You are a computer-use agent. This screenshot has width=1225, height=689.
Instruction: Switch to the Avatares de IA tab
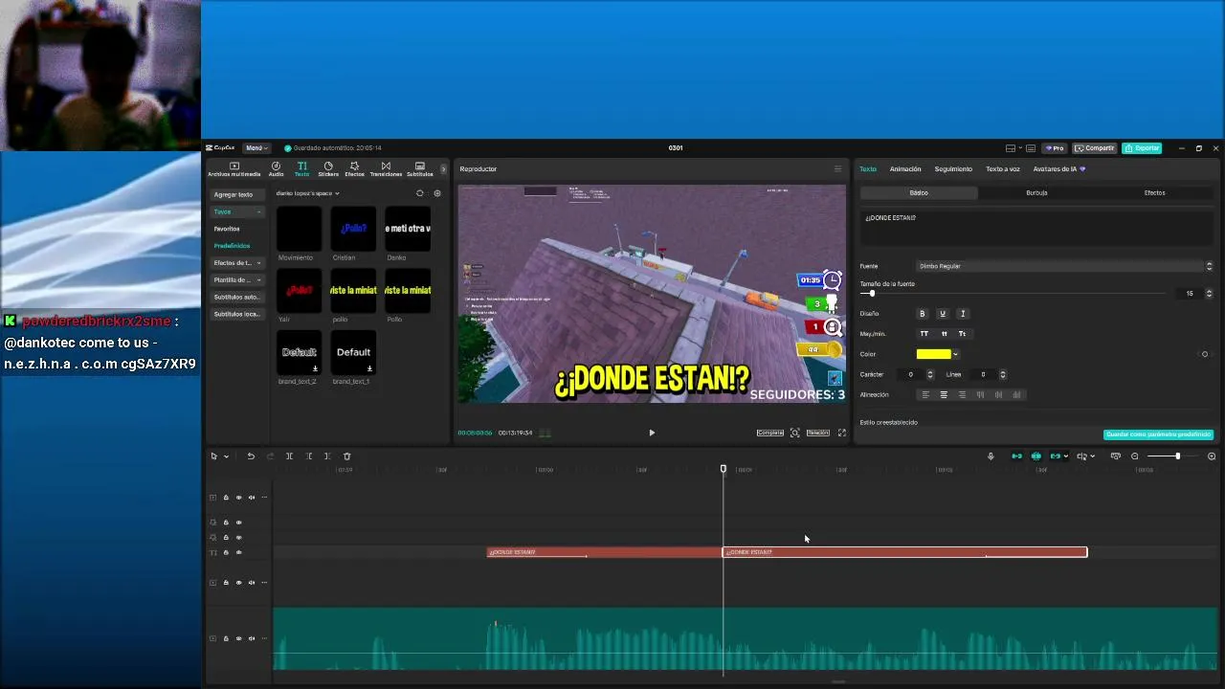pyautogui.click(x=1058, y=169)
